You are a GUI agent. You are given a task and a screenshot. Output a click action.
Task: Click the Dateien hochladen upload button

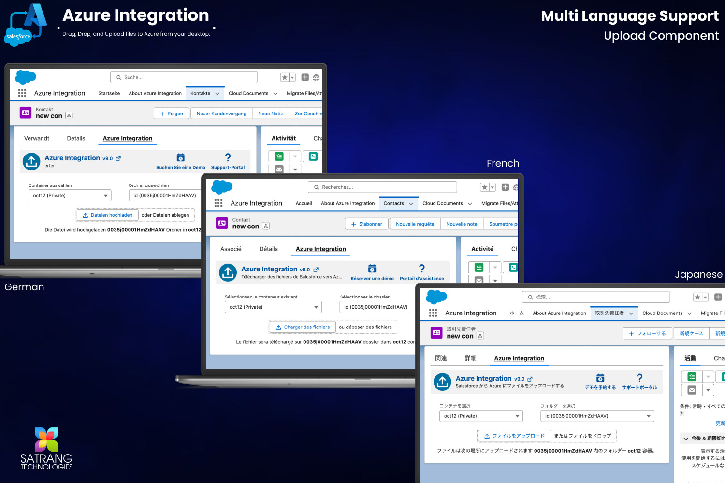coord(107,215)
